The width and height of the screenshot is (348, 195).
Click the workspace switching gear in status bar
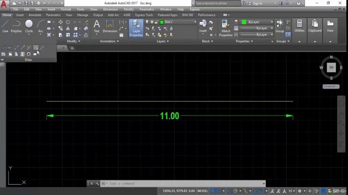pyautogui.click(x=300, y=191)
